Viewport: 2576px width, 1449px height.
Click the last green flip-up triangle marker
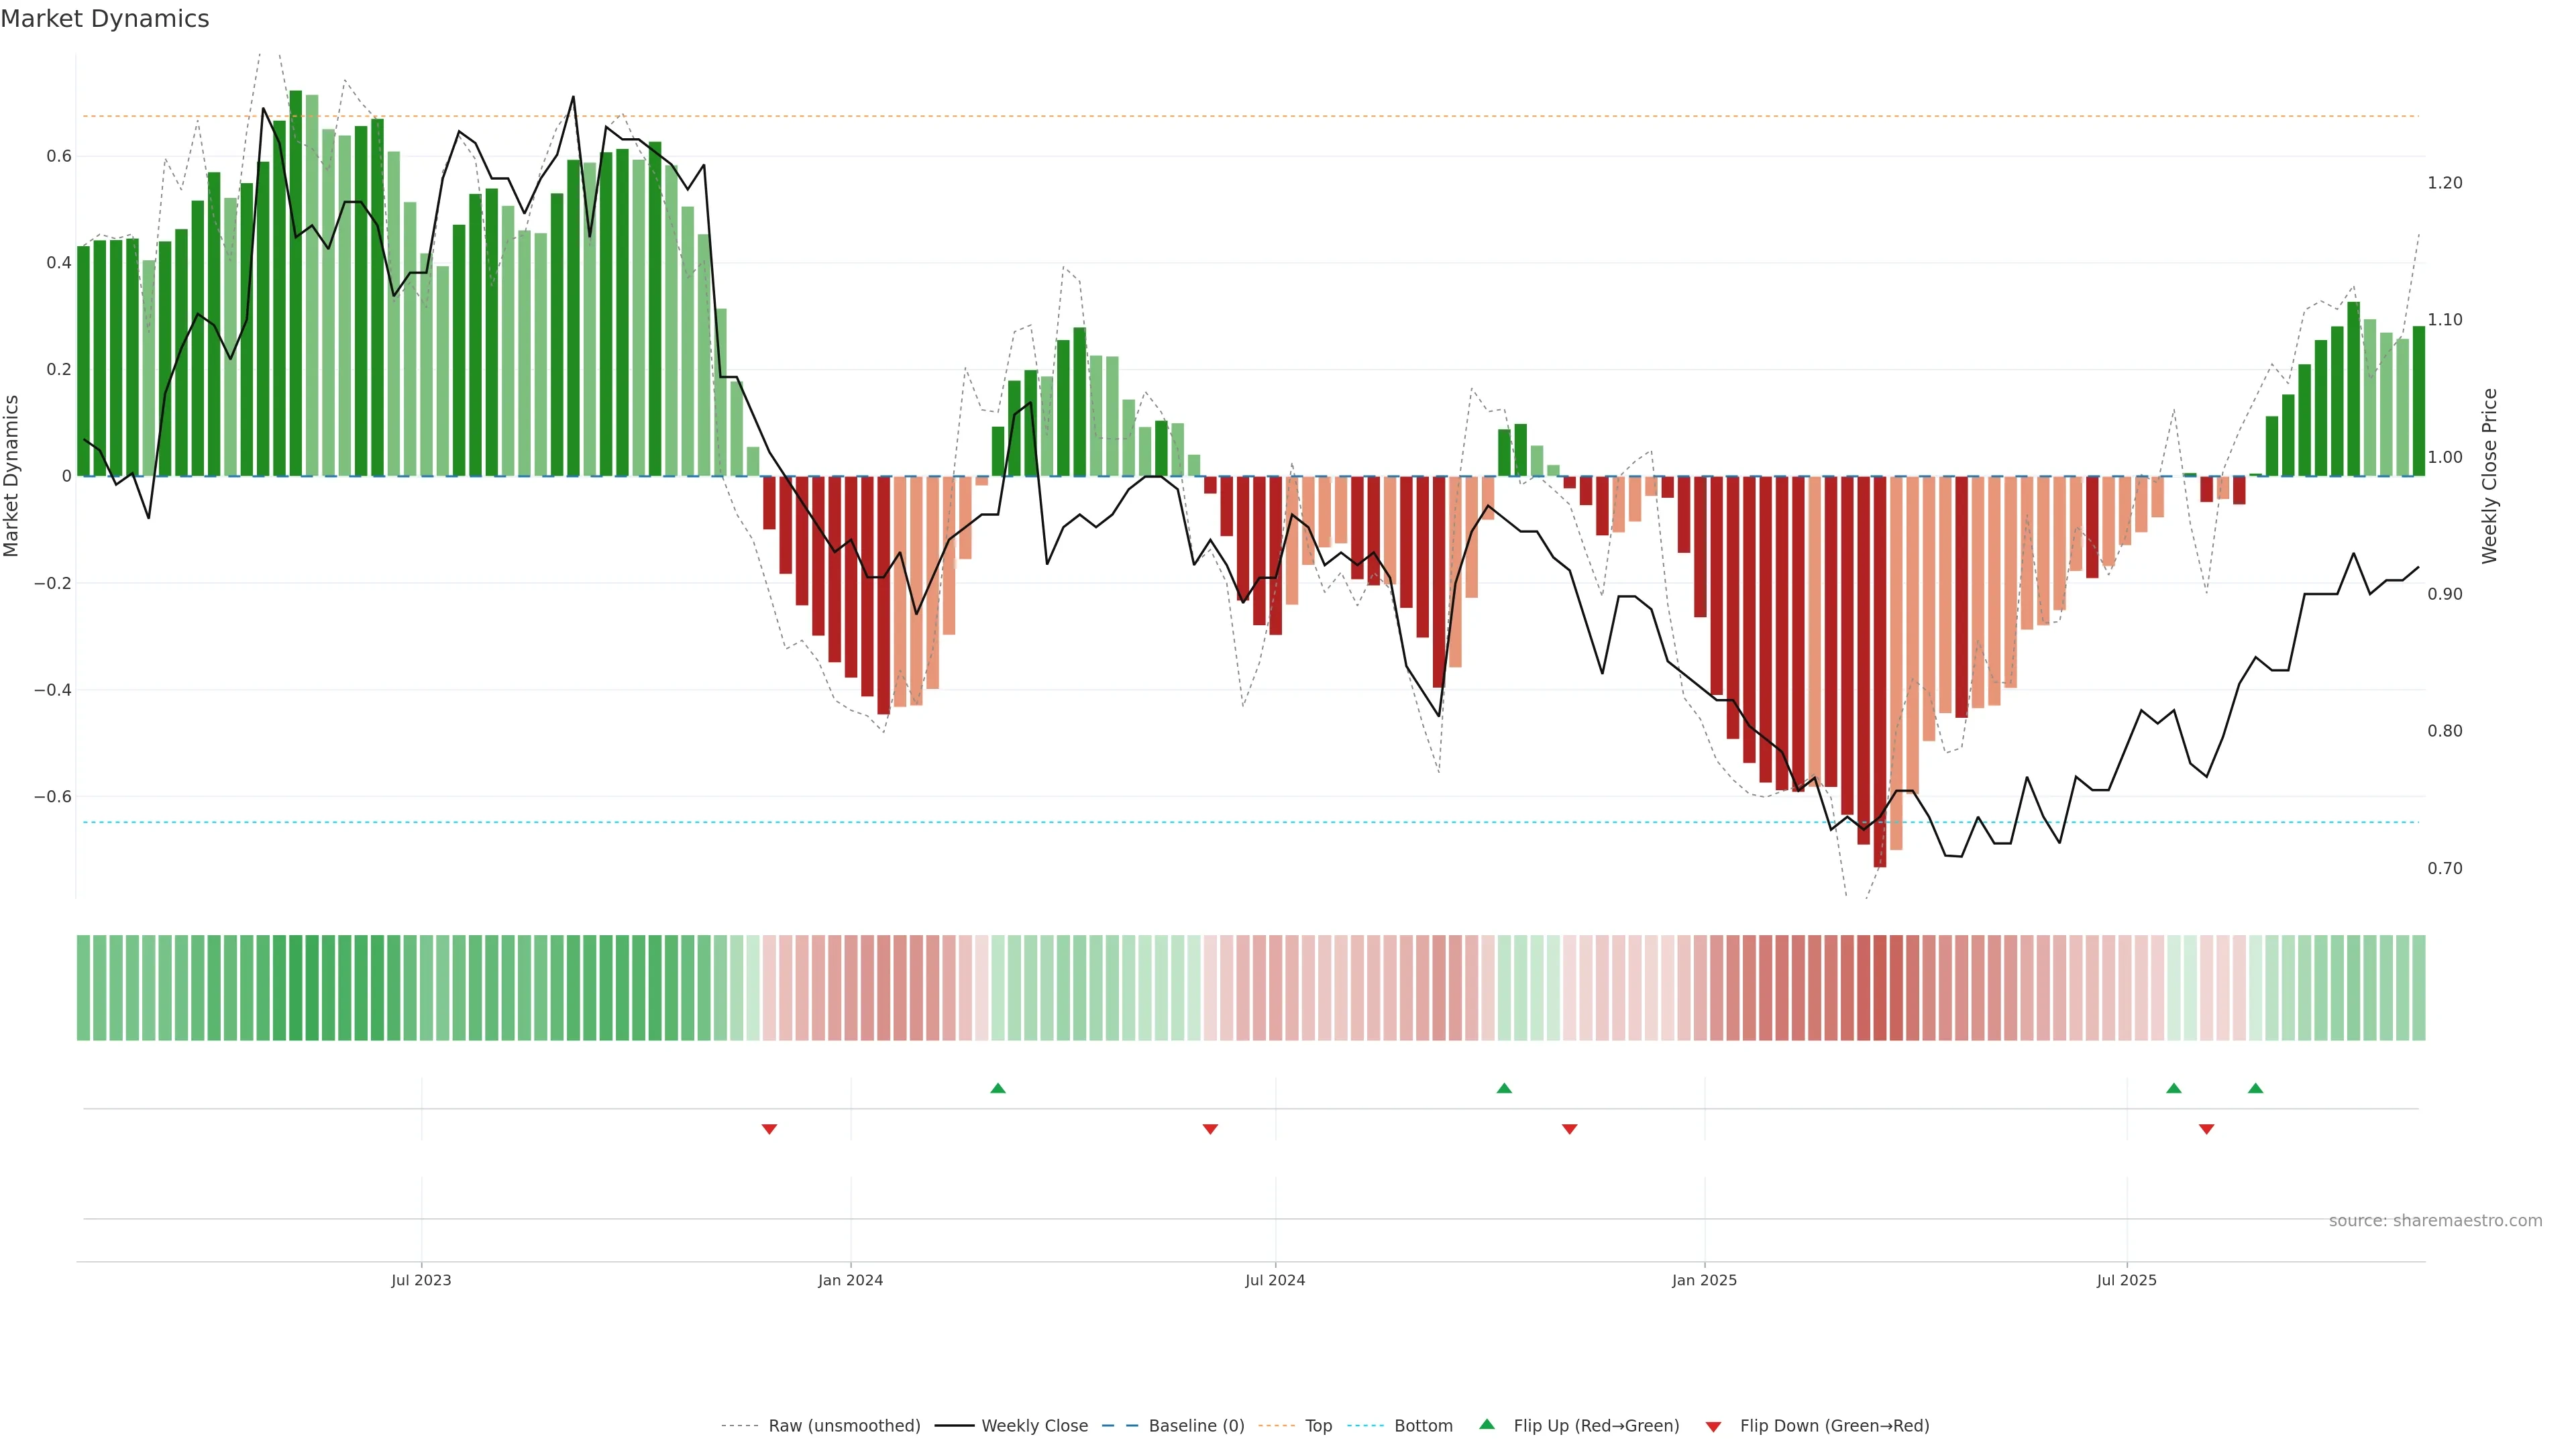point(2255,1088)
